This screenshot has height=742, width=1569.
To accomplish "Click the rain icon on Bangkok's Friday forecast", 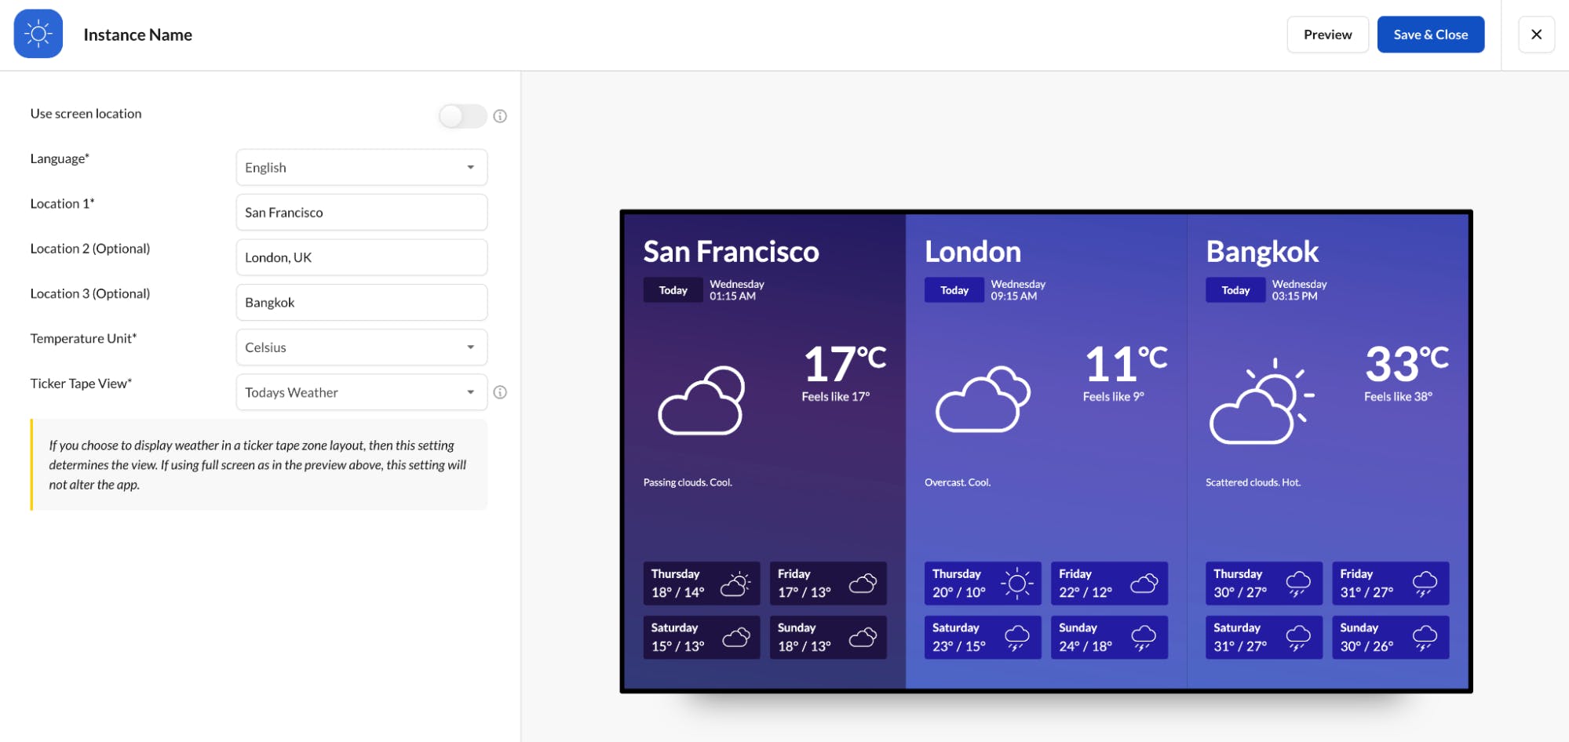I will (1425, 583).
